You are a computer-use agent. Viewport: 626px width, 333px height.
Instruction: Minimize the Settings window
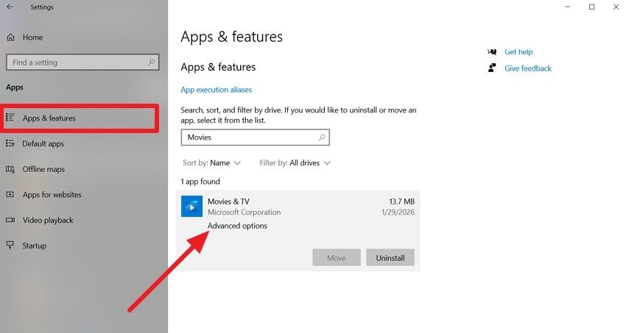(567, 7)
